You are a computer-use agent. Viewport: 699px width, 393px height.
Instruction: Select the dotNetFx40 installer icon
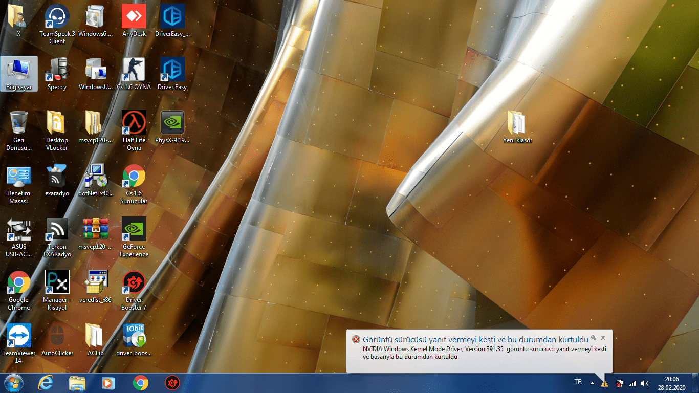(96, 180)
